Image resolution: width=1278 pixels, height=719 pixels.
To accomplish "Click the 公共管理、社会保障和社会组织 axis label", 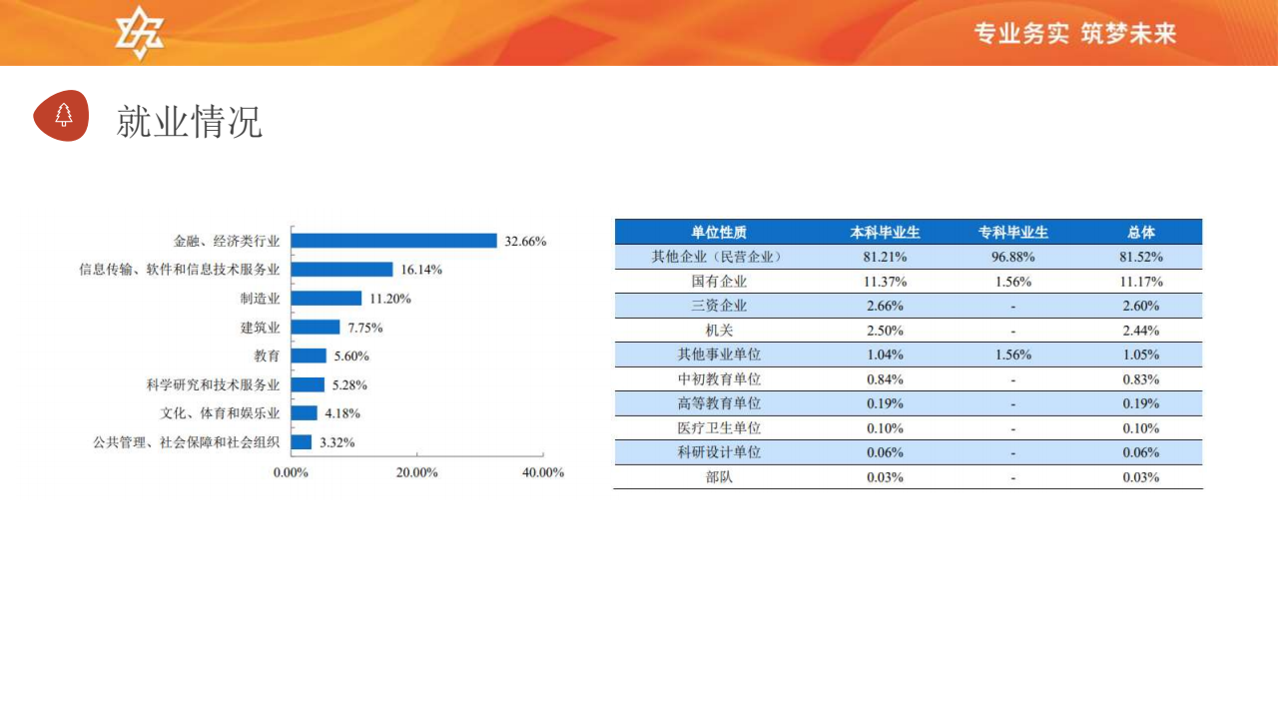I will pos(187,442).
